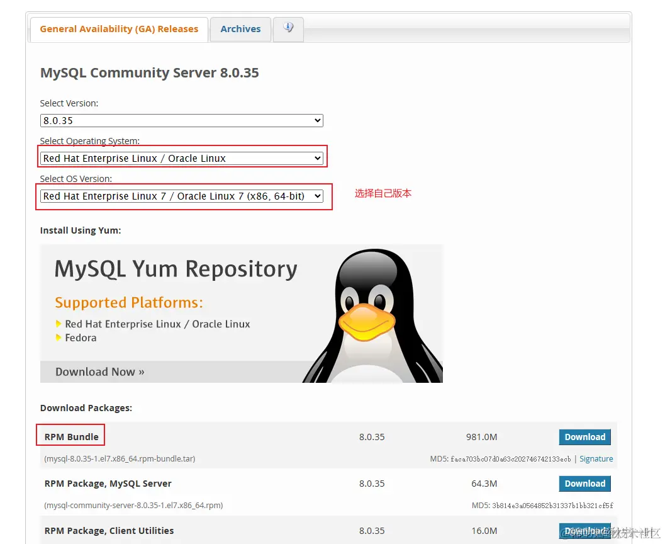Open the Select Operating System dropdown
665x544 pixels.
pos(182,158)
